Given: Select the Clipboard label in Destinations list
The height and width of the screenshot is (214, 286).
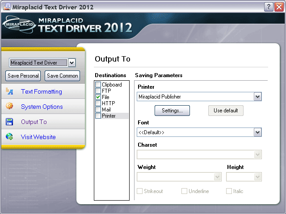Looking at the screenshot, I should (x=112, y=85).
